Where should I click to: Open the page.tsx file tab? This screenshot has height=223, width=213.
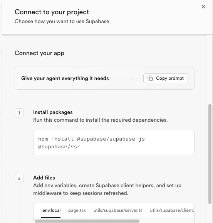coord(77,210)
